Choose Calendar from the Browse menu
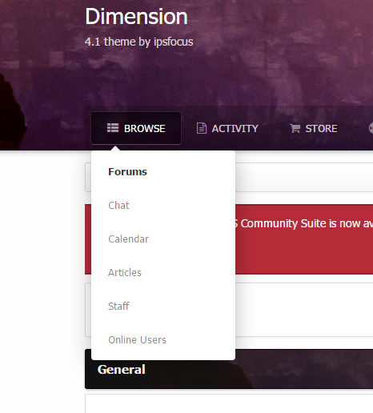The height and width of the screenshot is (413, 373). (128, 239)
